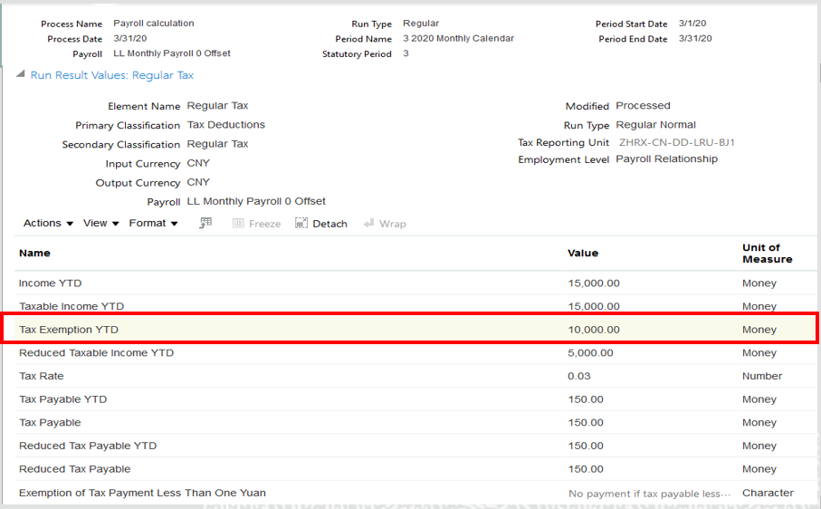Screen dimensions: 821x509
Task: Click the Detach table icon
Action: click(x=301, y=224)
